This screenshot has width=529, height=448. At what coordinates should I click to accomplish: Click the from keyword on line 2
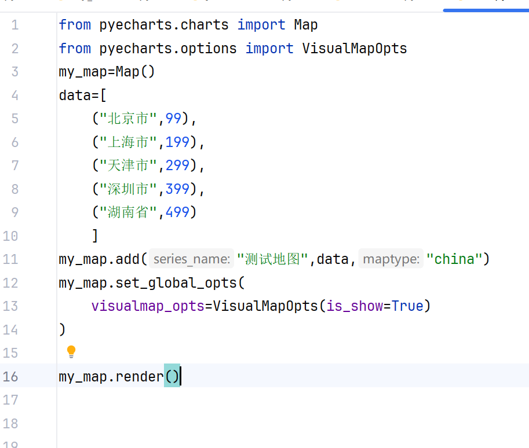[x=75, y=49]
